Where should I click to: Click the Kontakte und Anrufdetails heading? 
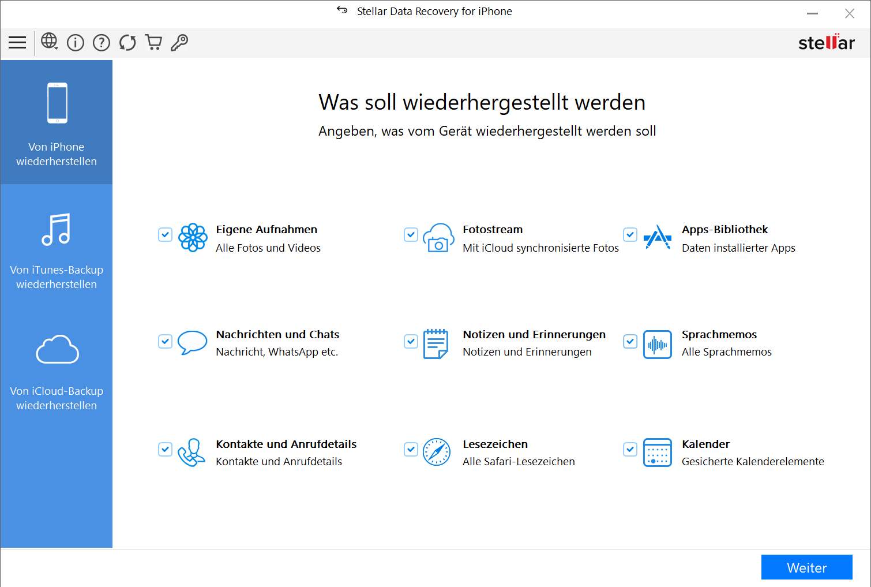(x=286, y=444)
